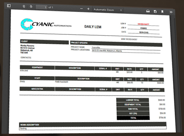Click the RTK Unit equipment row
The image size is (184, 136).
coord(24,70)
